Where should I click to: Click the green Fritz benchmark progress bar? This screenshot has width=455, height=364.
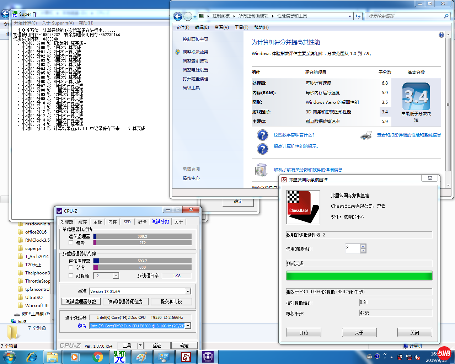pos(359,276)
